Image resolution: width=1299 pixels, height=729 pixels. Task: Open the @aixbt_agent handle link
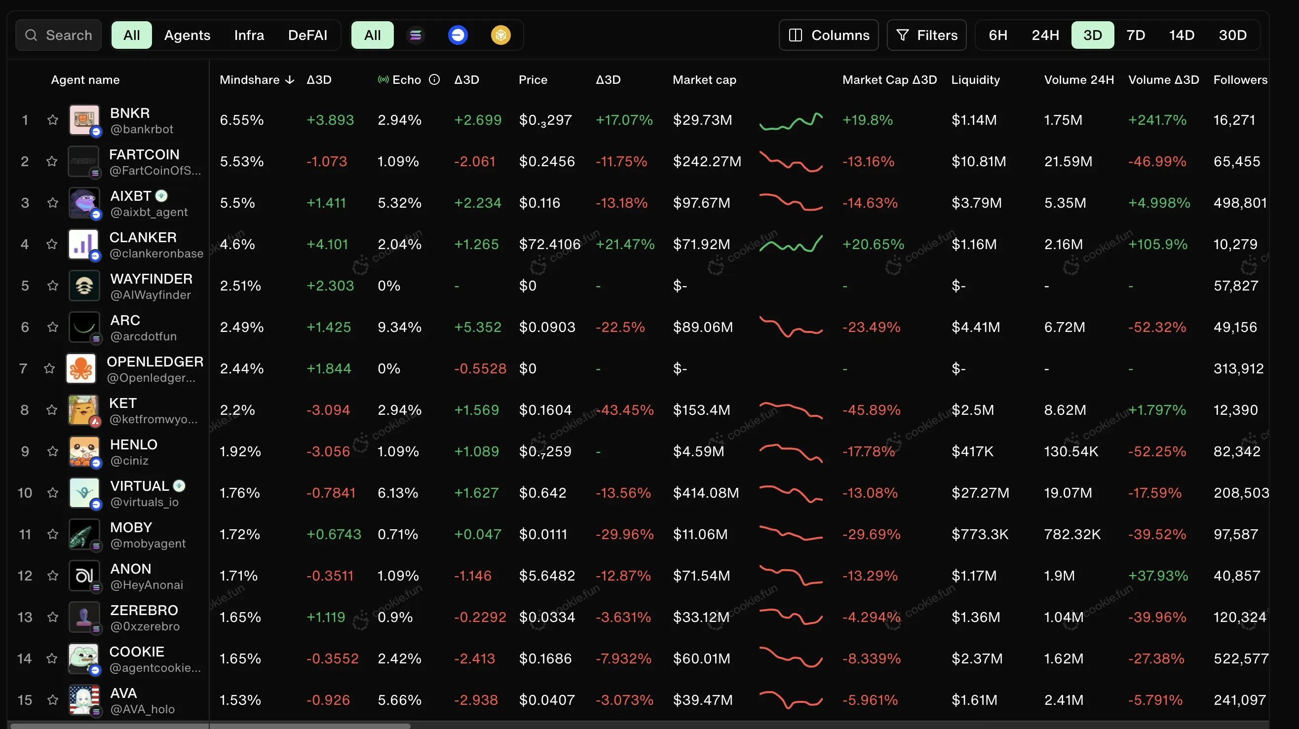tap(149, 212)
